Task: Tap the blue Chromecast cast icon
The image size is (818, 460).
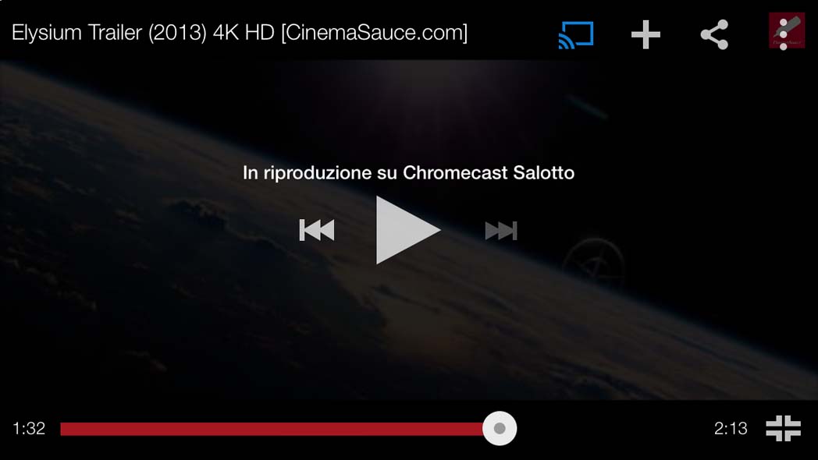Action: [x=576, y=34]
